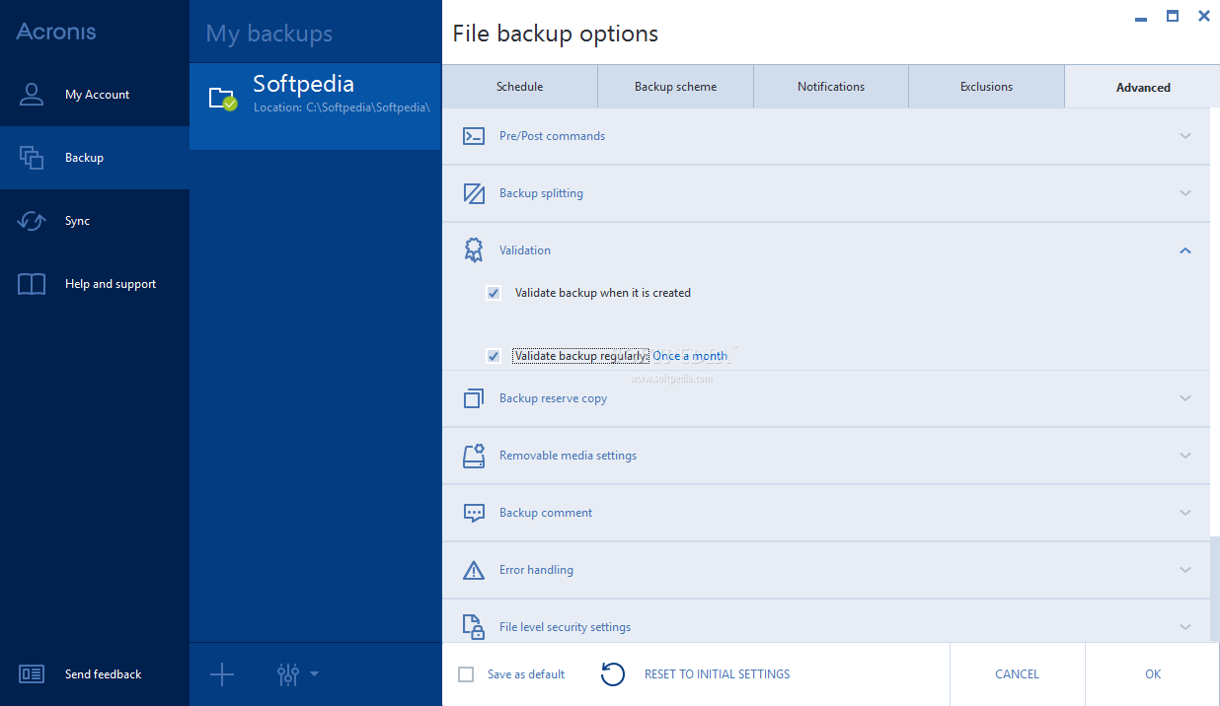Switch to the Schedule tab
The image size is (1220, 706).
[x=519, y=87]
